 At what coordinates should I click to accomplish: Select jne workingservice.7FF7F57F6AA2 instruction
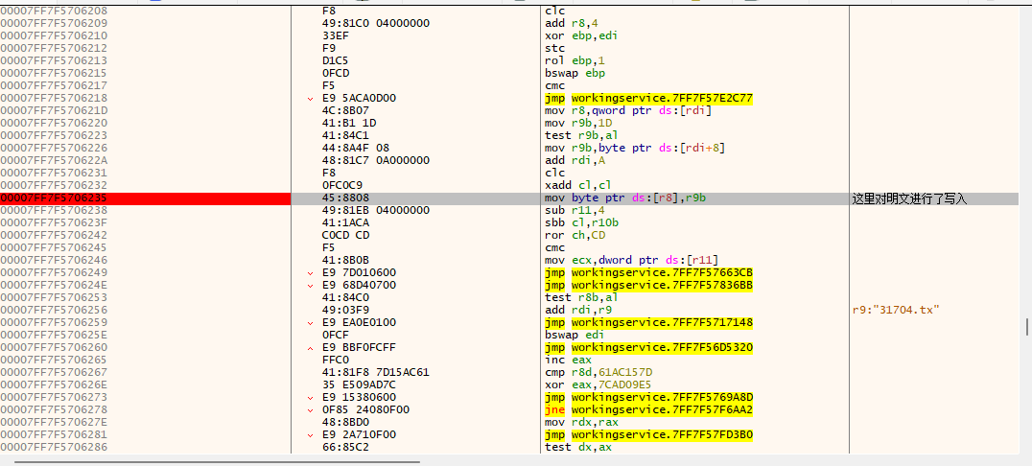pos(649,410)
